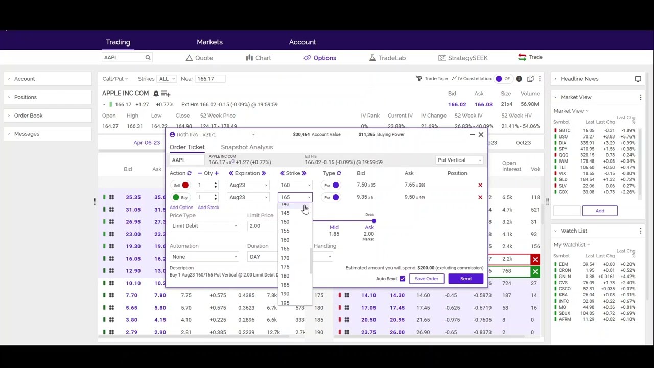Open the options chain kebab menu

[x=540, y=79]
